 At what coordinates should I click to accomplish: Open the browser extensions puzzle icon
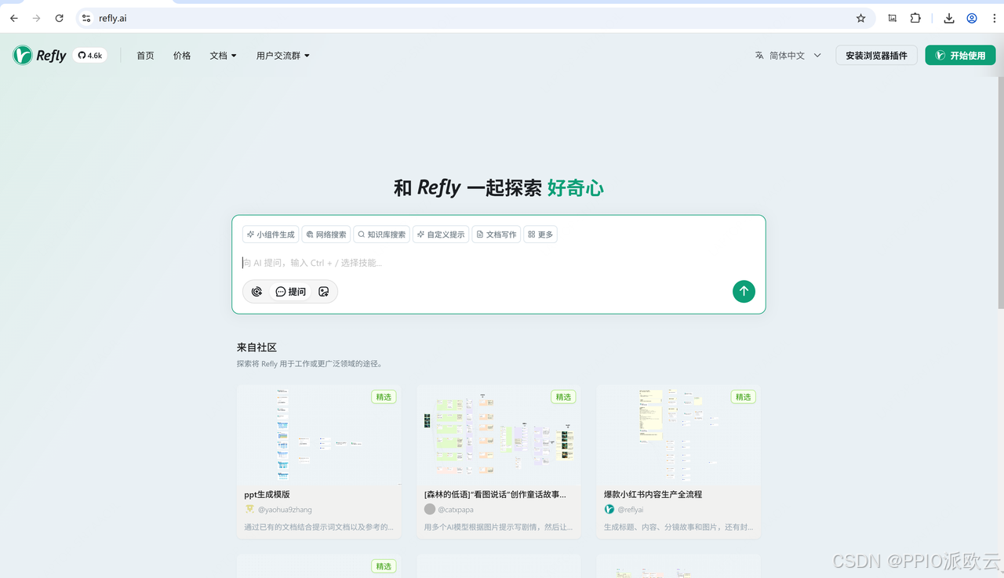click(x=915, y=18)
